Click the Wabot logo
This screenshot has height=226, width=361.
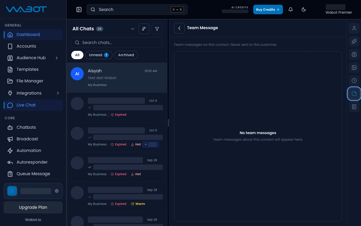[26, 10]
